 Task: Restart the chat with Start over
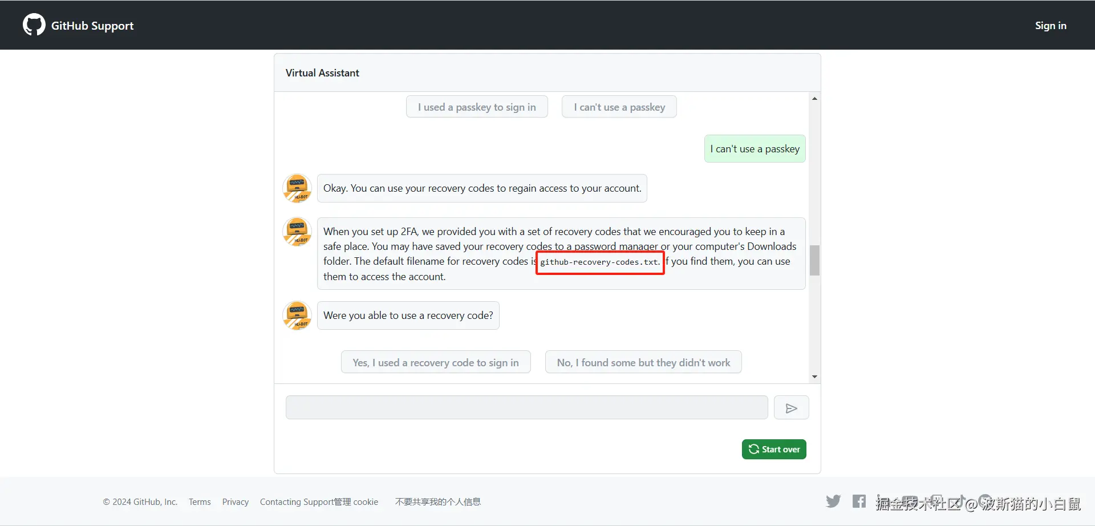774,450
